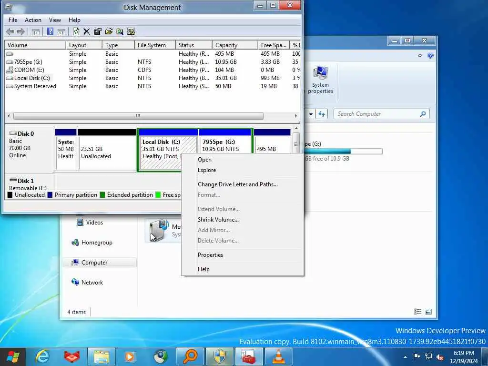The width and height of the screenshot is (488, 366).
Task: Click the refresh button beside Explorer search box
Action: pyautogui.click(x=322, y=114)
